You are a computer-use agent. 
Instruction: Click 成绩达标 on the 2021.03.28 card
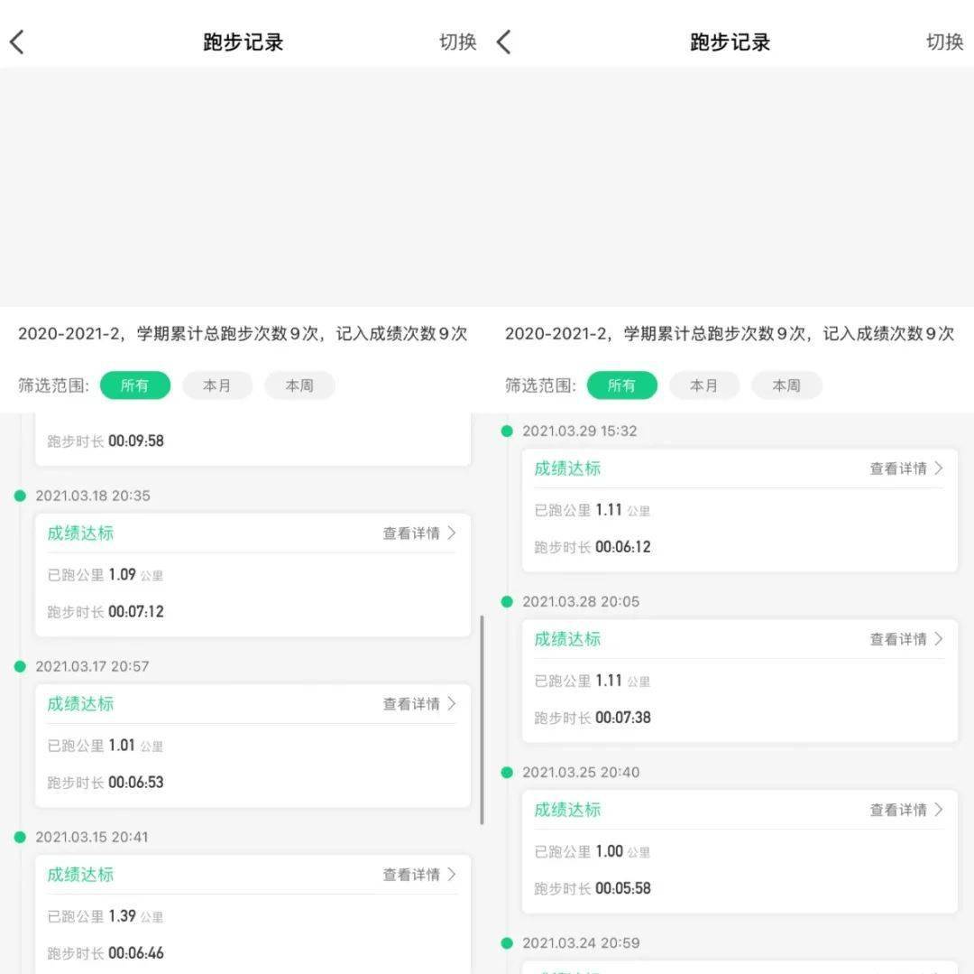(568, 639)
